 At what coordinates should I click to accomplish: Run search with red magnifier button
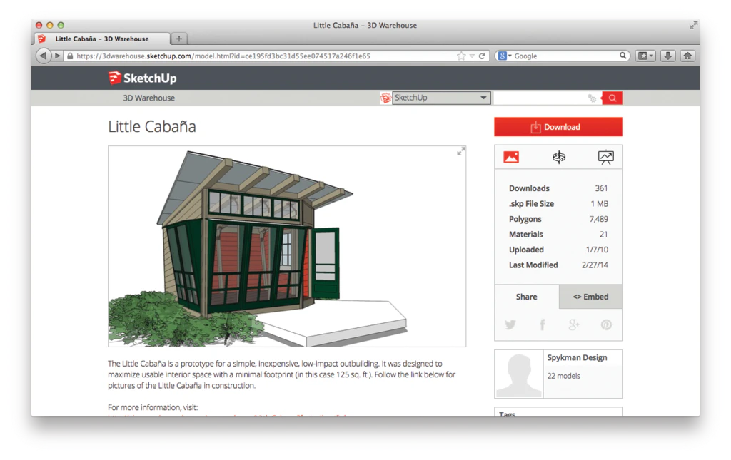(612, 98)
